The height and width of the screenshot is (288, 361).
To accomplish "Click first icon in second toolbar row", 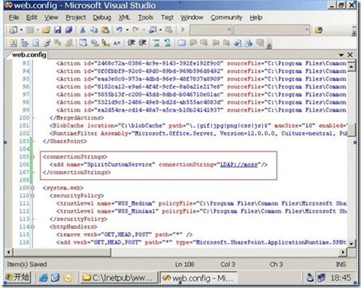I will point(14,43).
